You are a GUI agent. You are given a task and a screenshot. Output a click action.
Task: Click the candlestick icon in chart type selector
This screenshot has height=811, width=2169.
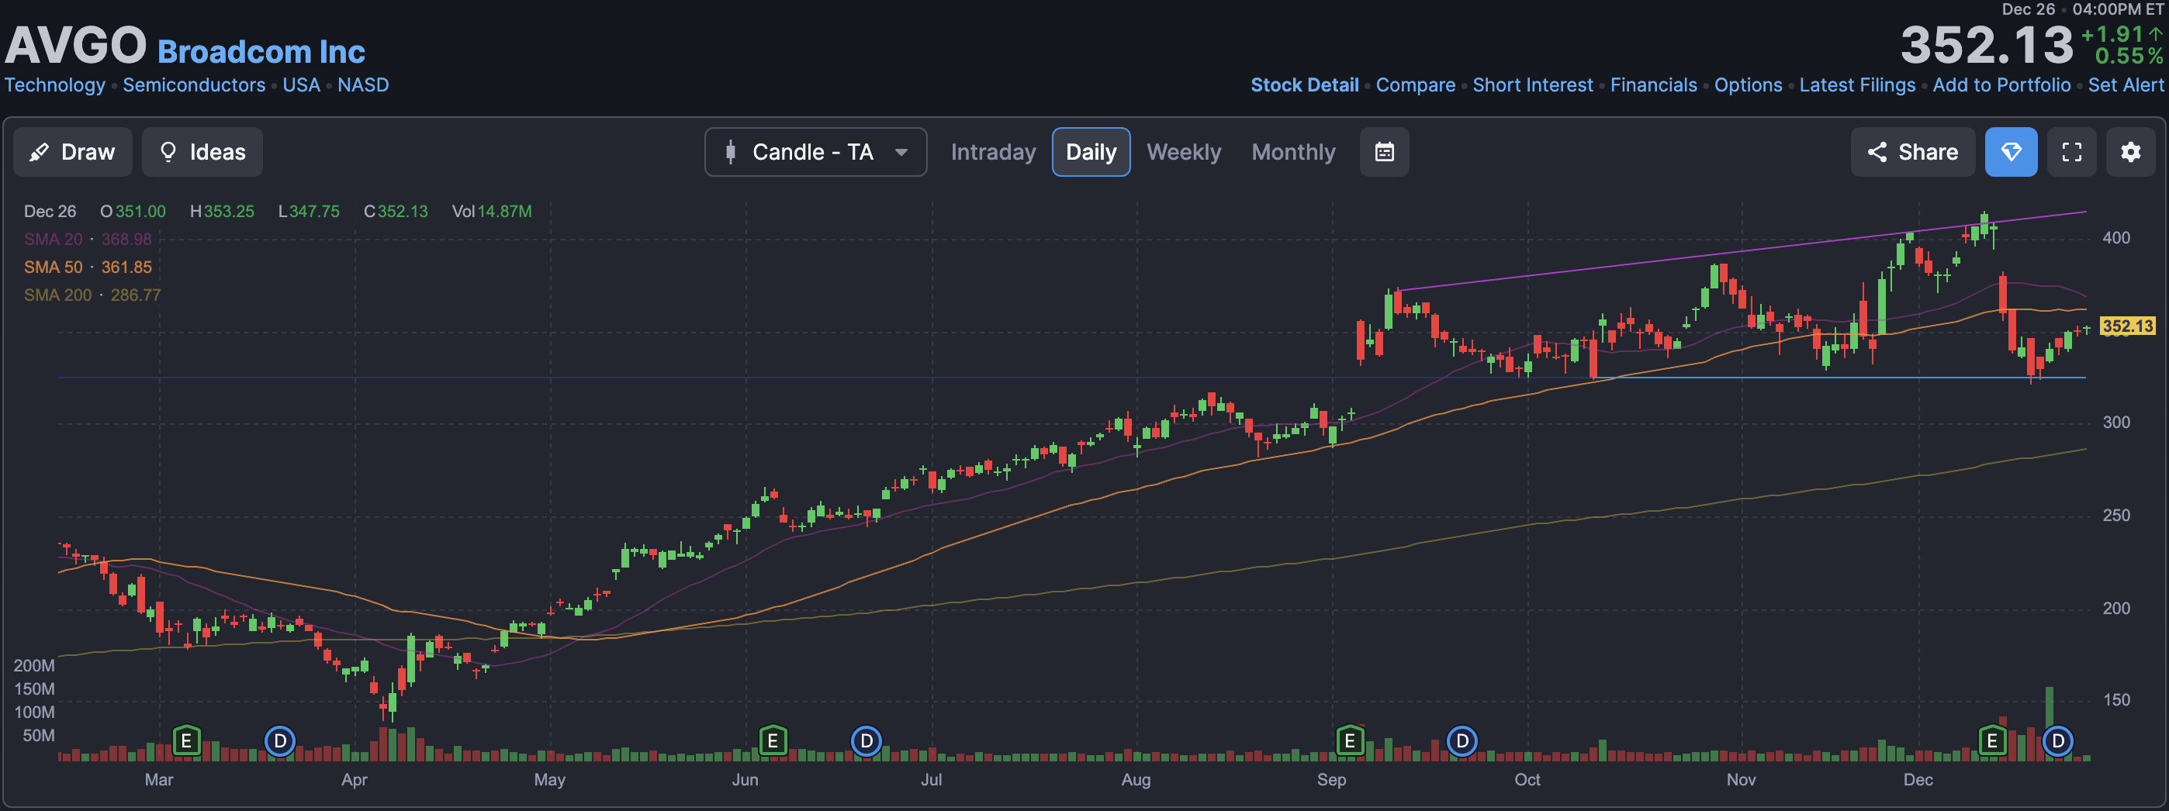pyautogui.click(x=731, y=152)
